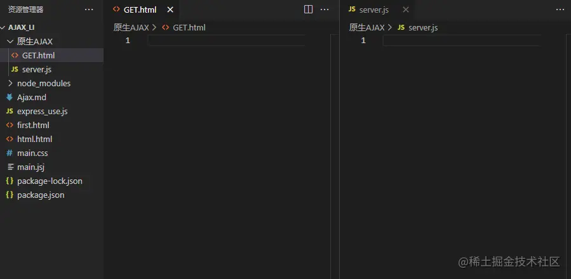
Task: Click the CSS hash icon beside main.css
Action: 10,153
